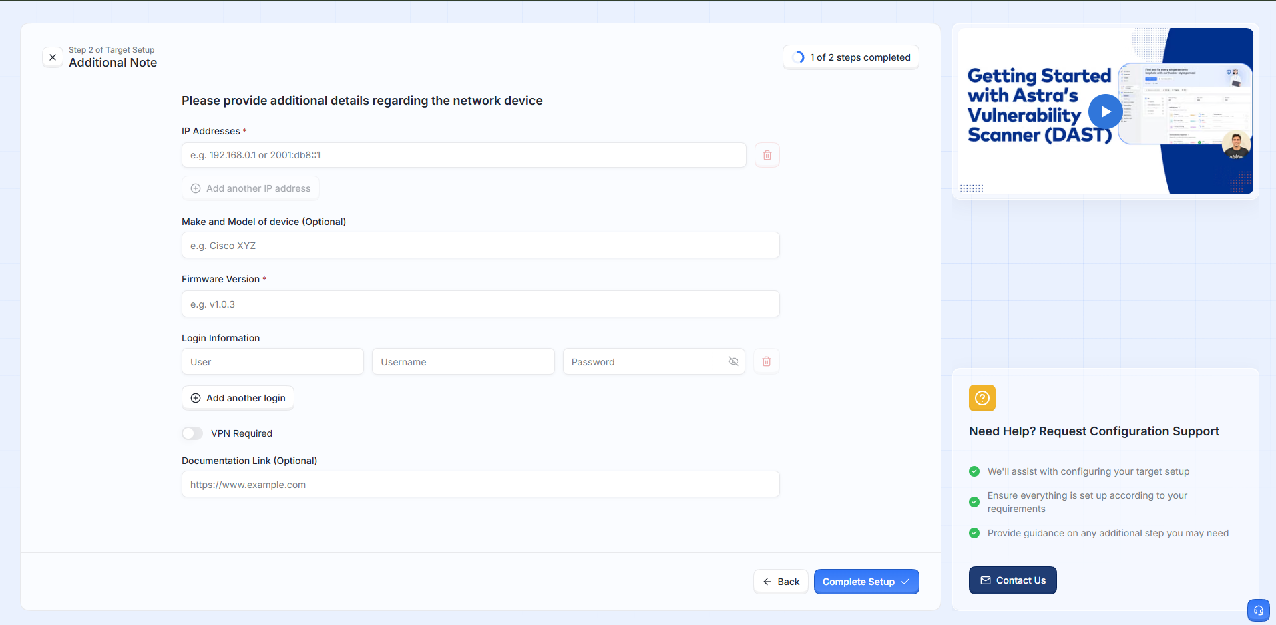Screen dimensions: 1276x625
Task: Enable the VPN Required switch
Action: pos(192,433)
